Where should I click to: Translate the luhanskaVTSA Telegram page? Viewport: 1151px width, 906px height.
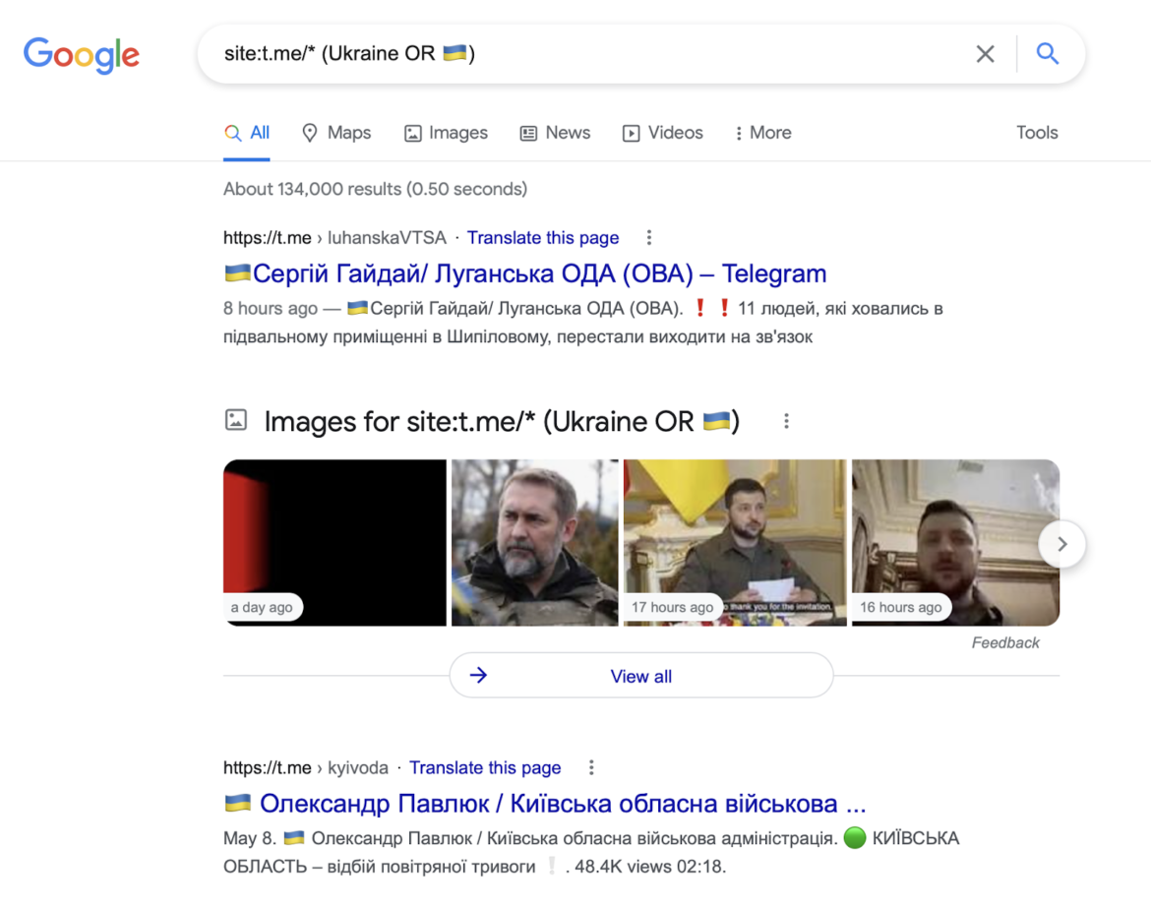coord(542,237)
